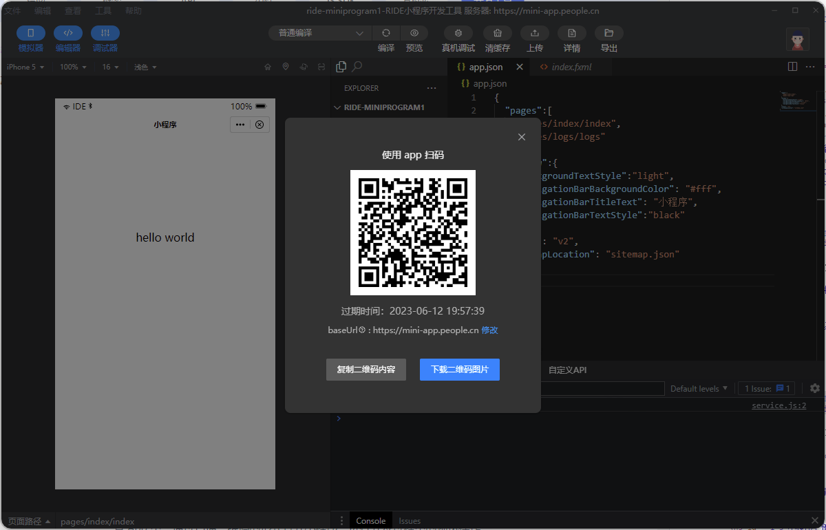Click the pages/index/index path text
This screenshot has width=826, height=530.
tap(98, 521)
